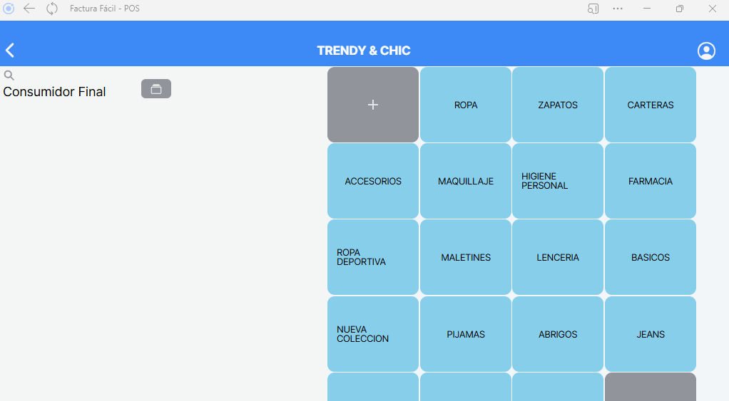Viewport: 729px width, 401px height.
Task: Select the FARMACIA category tile
Action: (x=651, y=181)
